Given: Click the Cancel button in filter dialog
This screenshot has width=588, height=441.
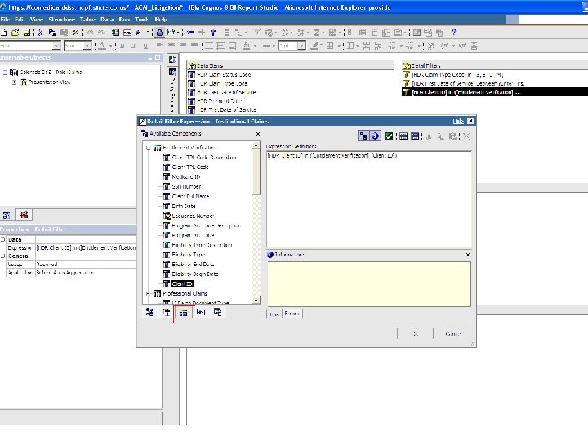Looking at the screenshot, I should [x=453, y=333].
